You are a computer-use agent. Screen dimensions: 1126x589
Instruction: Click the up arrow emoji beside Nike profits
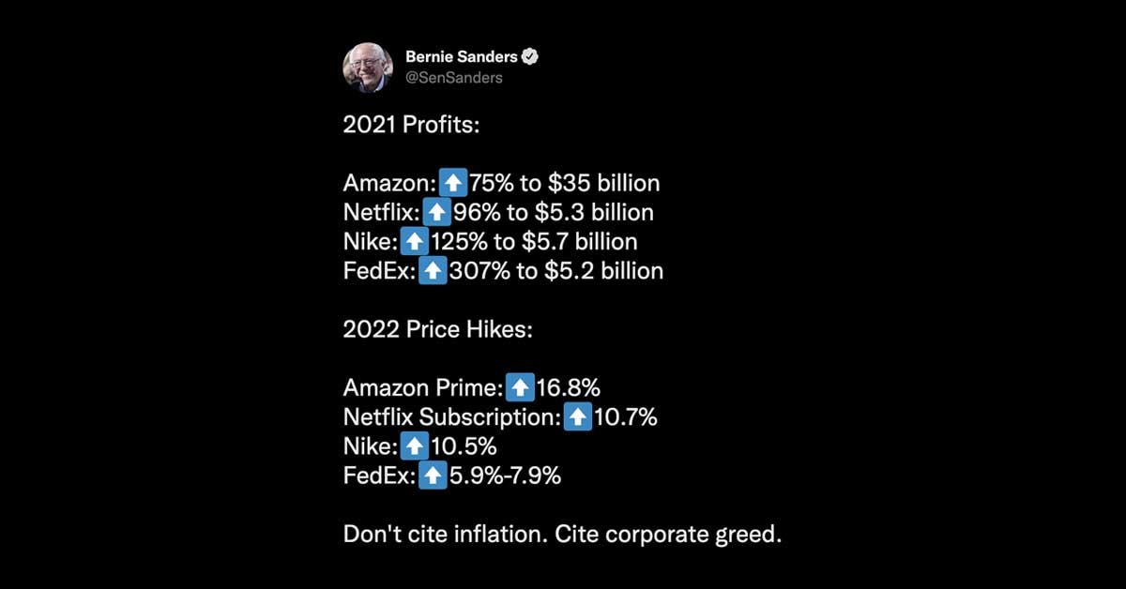[414, 242]
